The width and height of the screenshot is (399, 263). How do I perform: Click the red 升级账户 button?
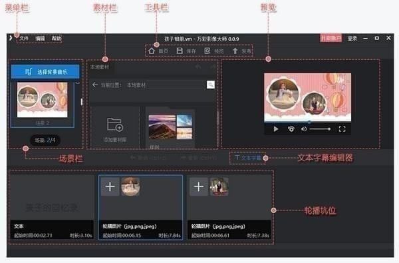coord(331,39)
